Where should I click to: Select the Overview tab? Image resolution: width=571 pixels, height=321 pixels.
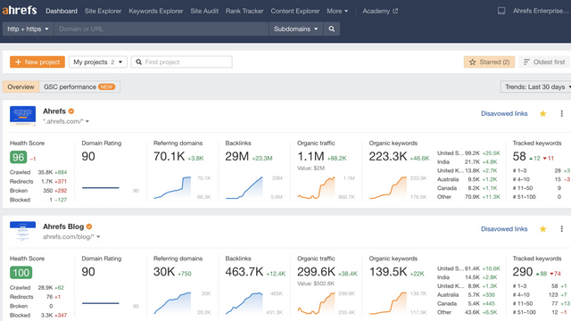point(21,86)
